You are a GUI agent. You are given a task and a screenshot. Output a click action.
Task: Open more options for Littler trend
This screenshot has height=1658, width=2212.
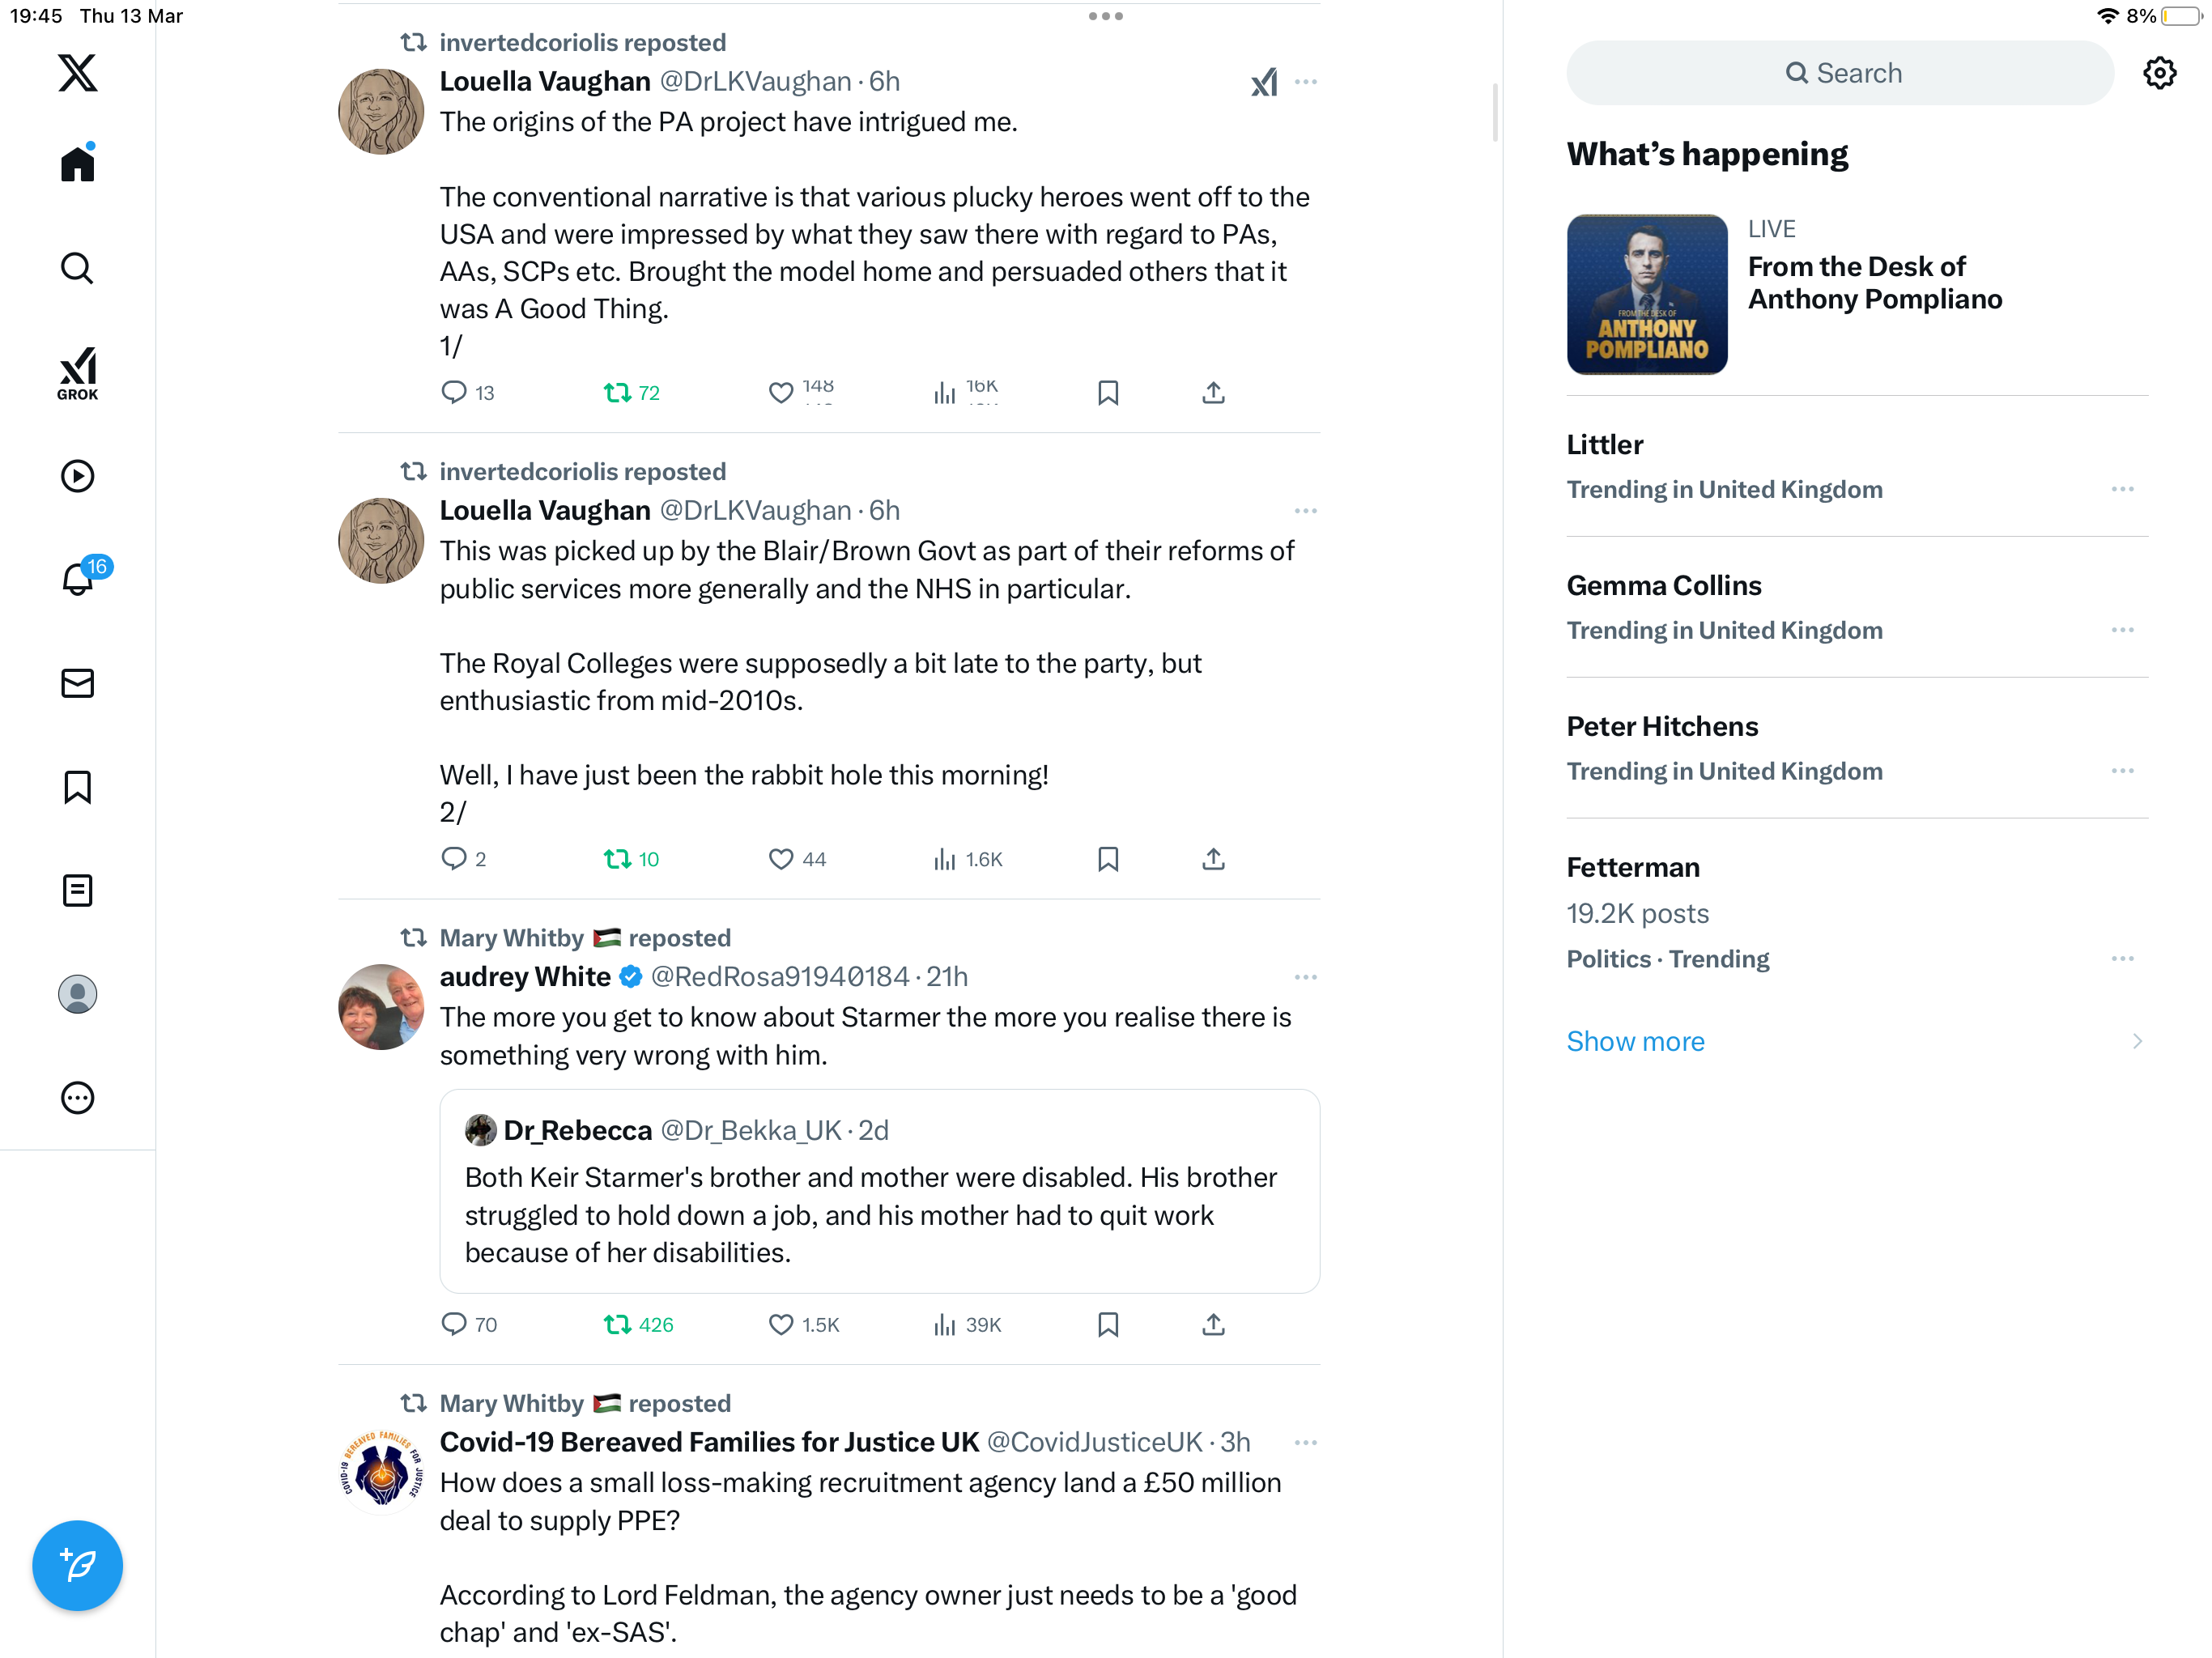2122,489
